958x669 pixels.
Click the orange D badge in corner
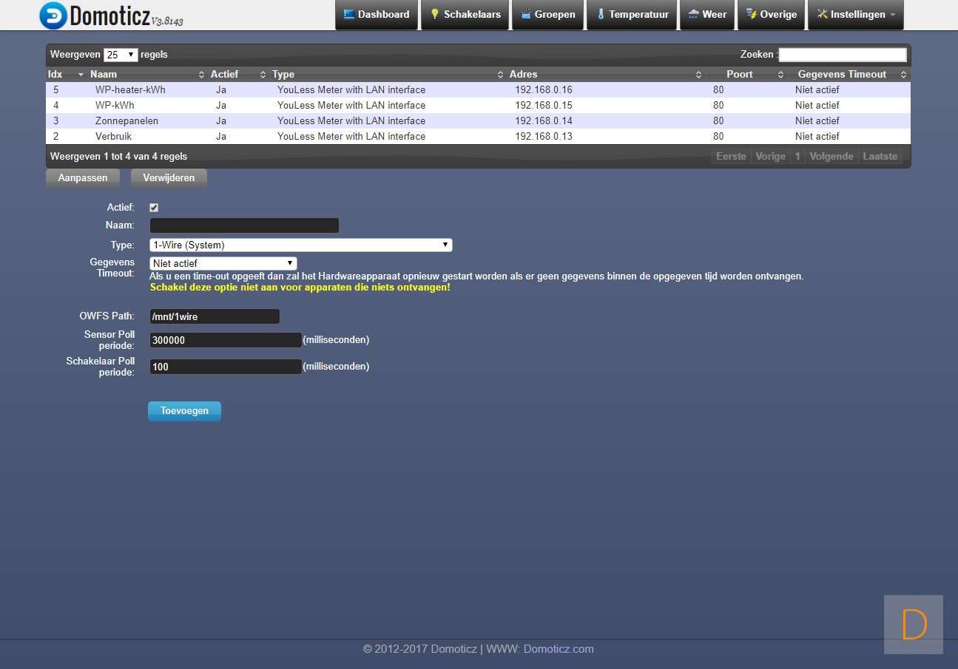[x=914, y=625]
